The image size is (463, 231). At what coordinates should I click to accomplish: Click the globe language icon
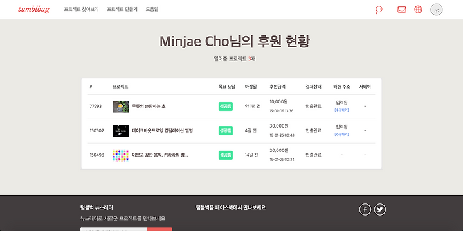[418, 10]
